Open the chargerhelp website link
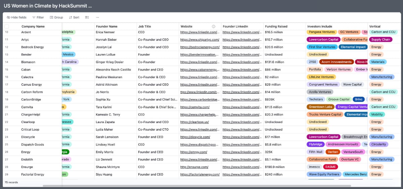The width and height of the screenshot is (403, 189). pyautogui.click(x=200, y=114)
